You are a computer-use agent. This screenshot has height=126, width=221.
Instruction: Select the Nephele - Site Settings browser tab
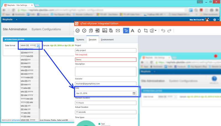(x=18, y=5)
